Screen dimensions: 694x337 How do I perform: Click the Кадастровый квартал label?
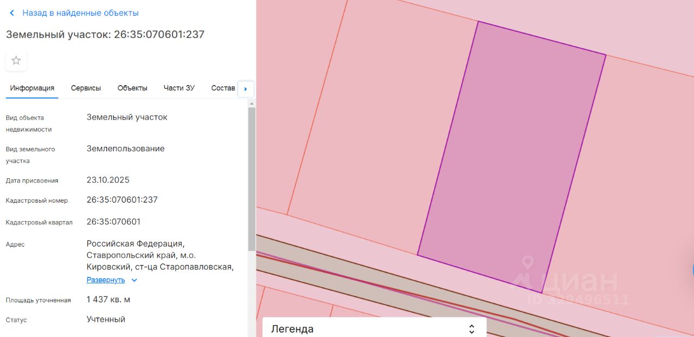point(39,223)
